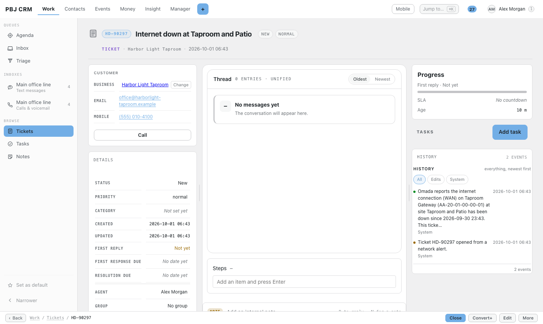Screen dimensions: 543x324
Task: Go back using the Back button
Action: [x=16, y=318]
